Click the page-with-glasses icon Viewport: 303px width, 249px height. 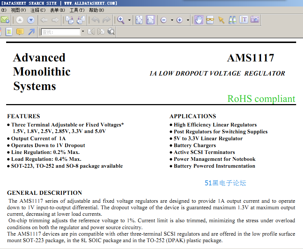pyautogui.click(x=210, y=20)
